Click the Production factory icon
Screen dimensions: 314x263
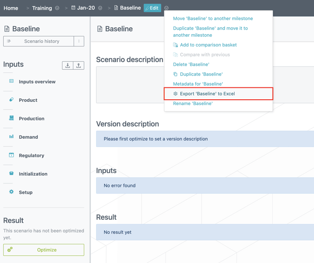(11, 118)
